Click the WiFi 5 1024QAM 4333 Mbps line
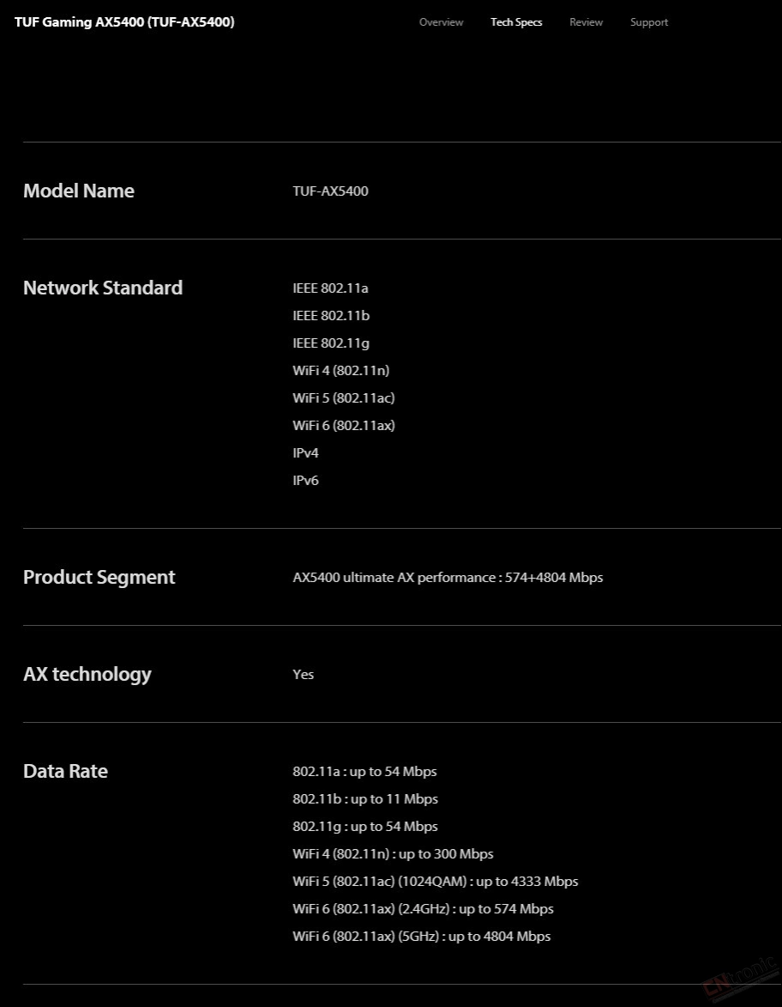This screenshot has width=782, height=1007. coord(436,881)
